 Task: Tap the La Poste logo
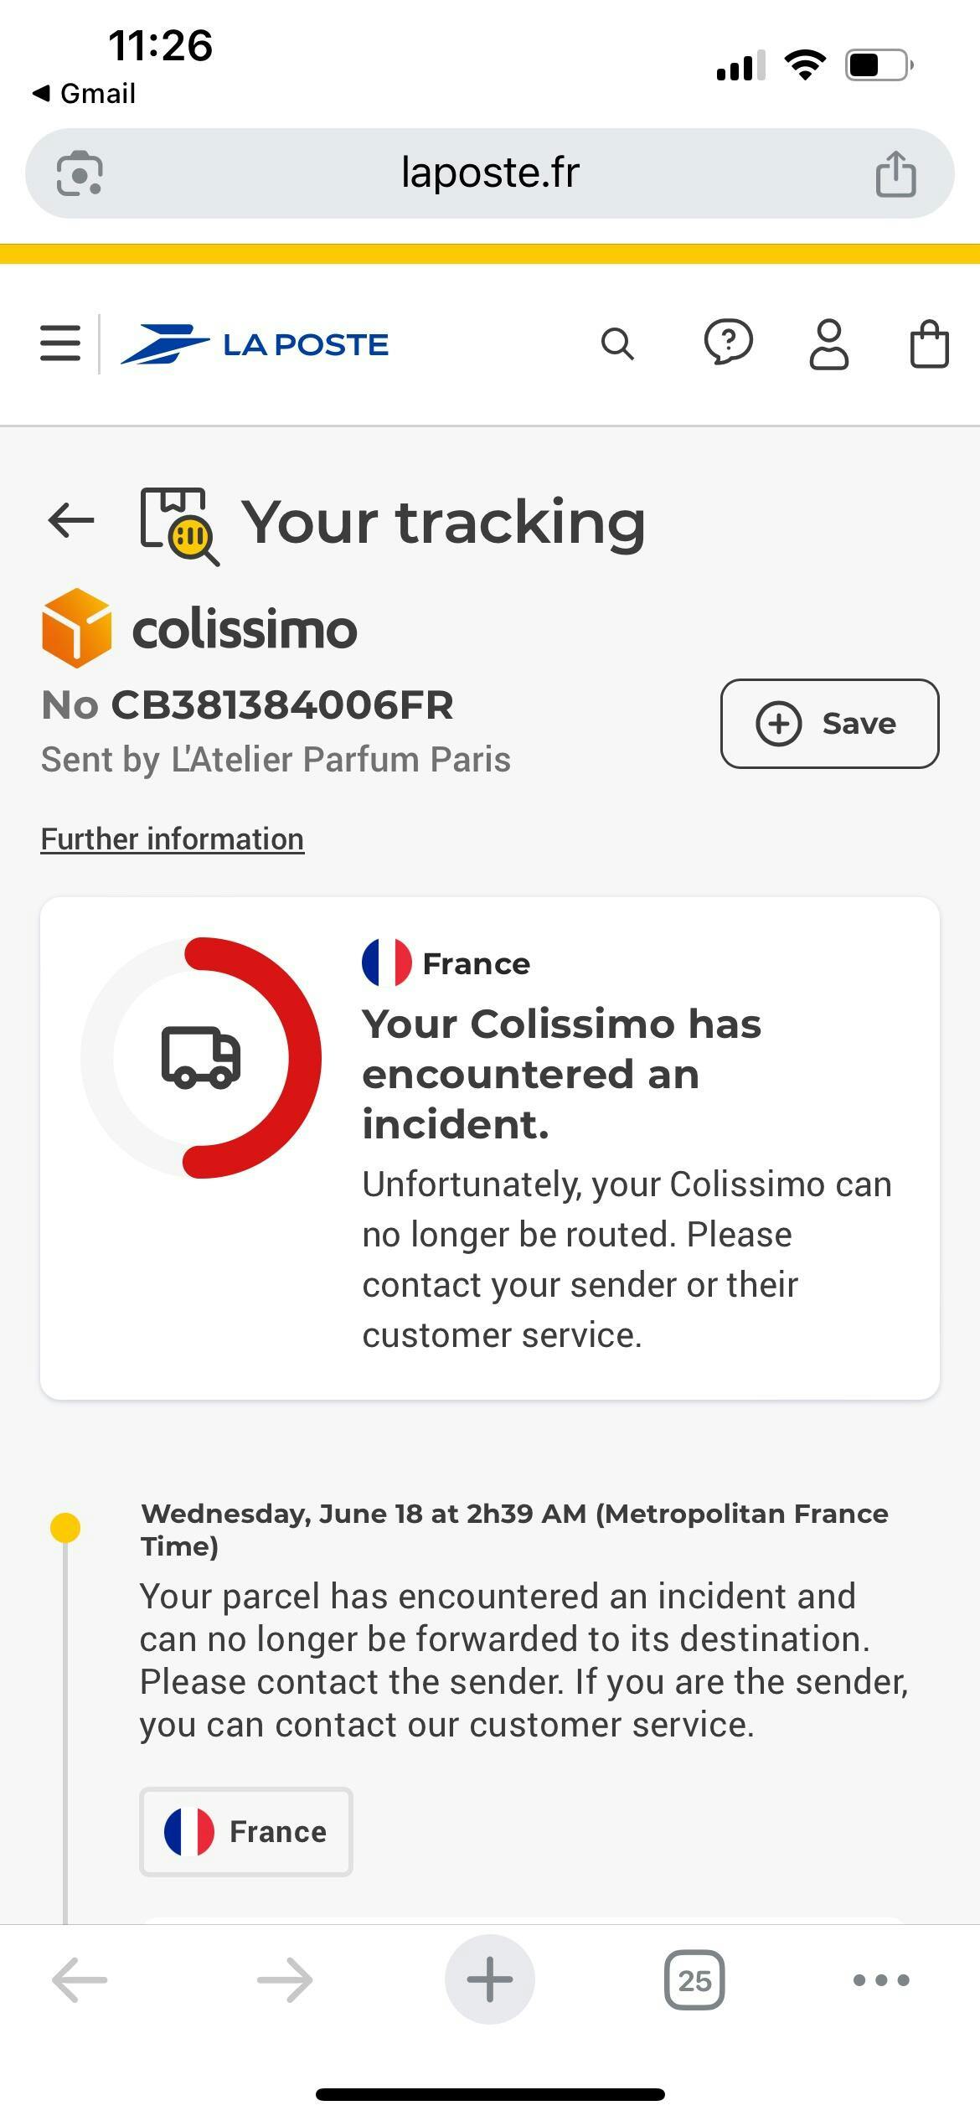[255, 344]
